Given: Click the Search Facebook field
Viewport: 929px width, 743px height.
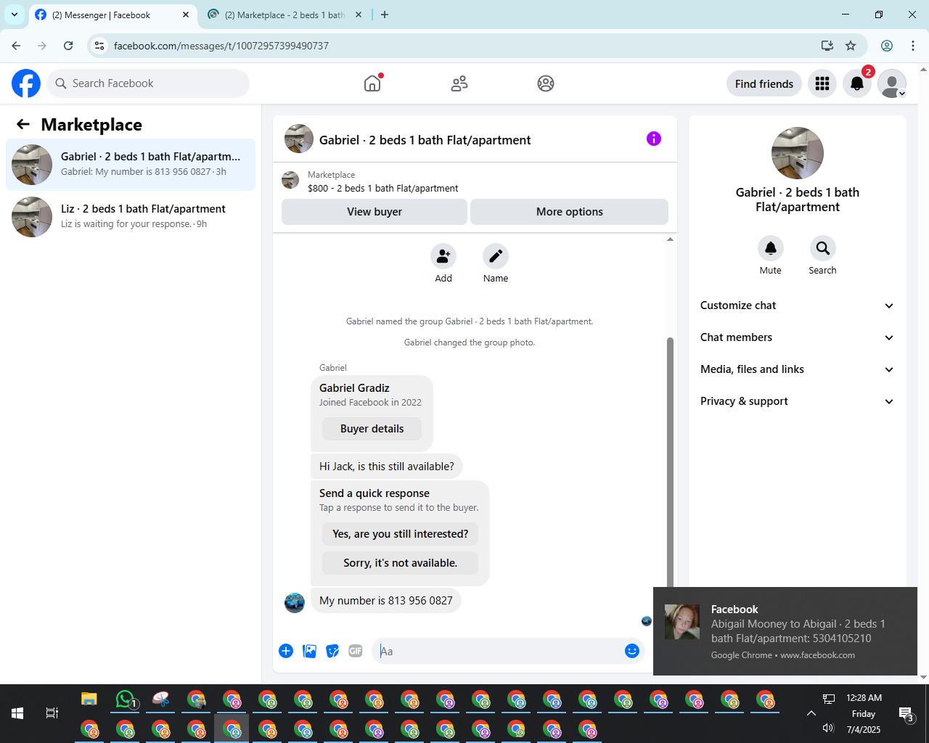Looking at the screenshot, I should coord(148,83).
